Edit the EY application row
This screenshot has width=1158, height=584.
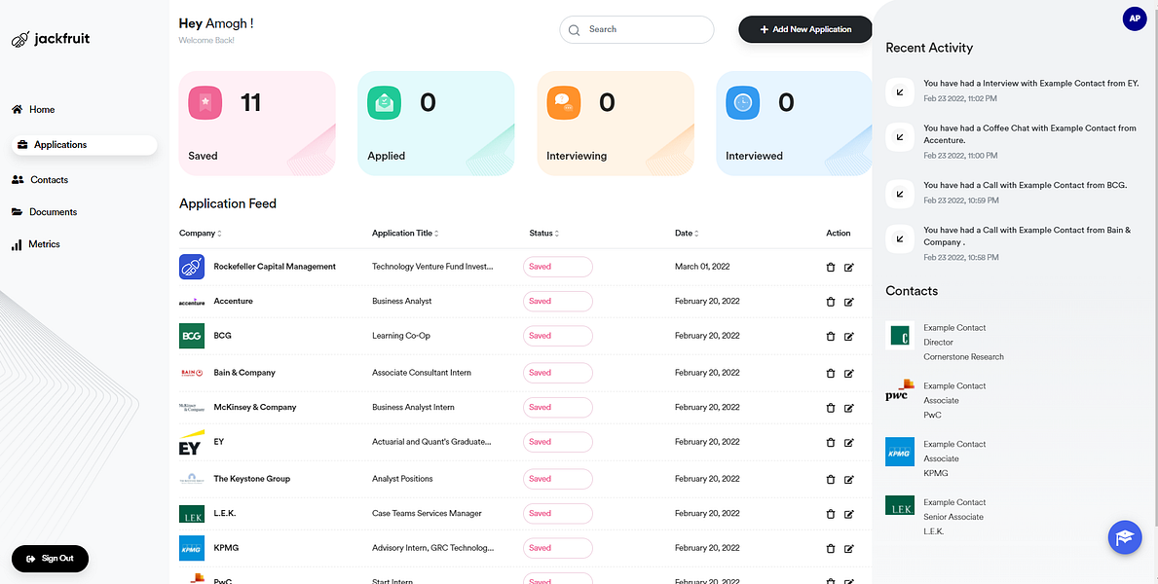(x=848, y=442)
